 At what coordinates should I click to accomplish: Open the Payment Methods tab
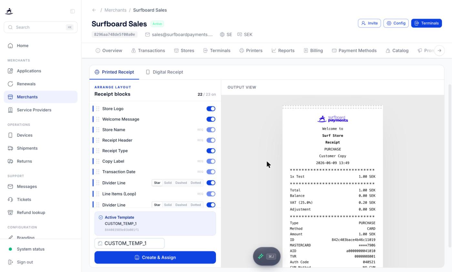(354, 51)
